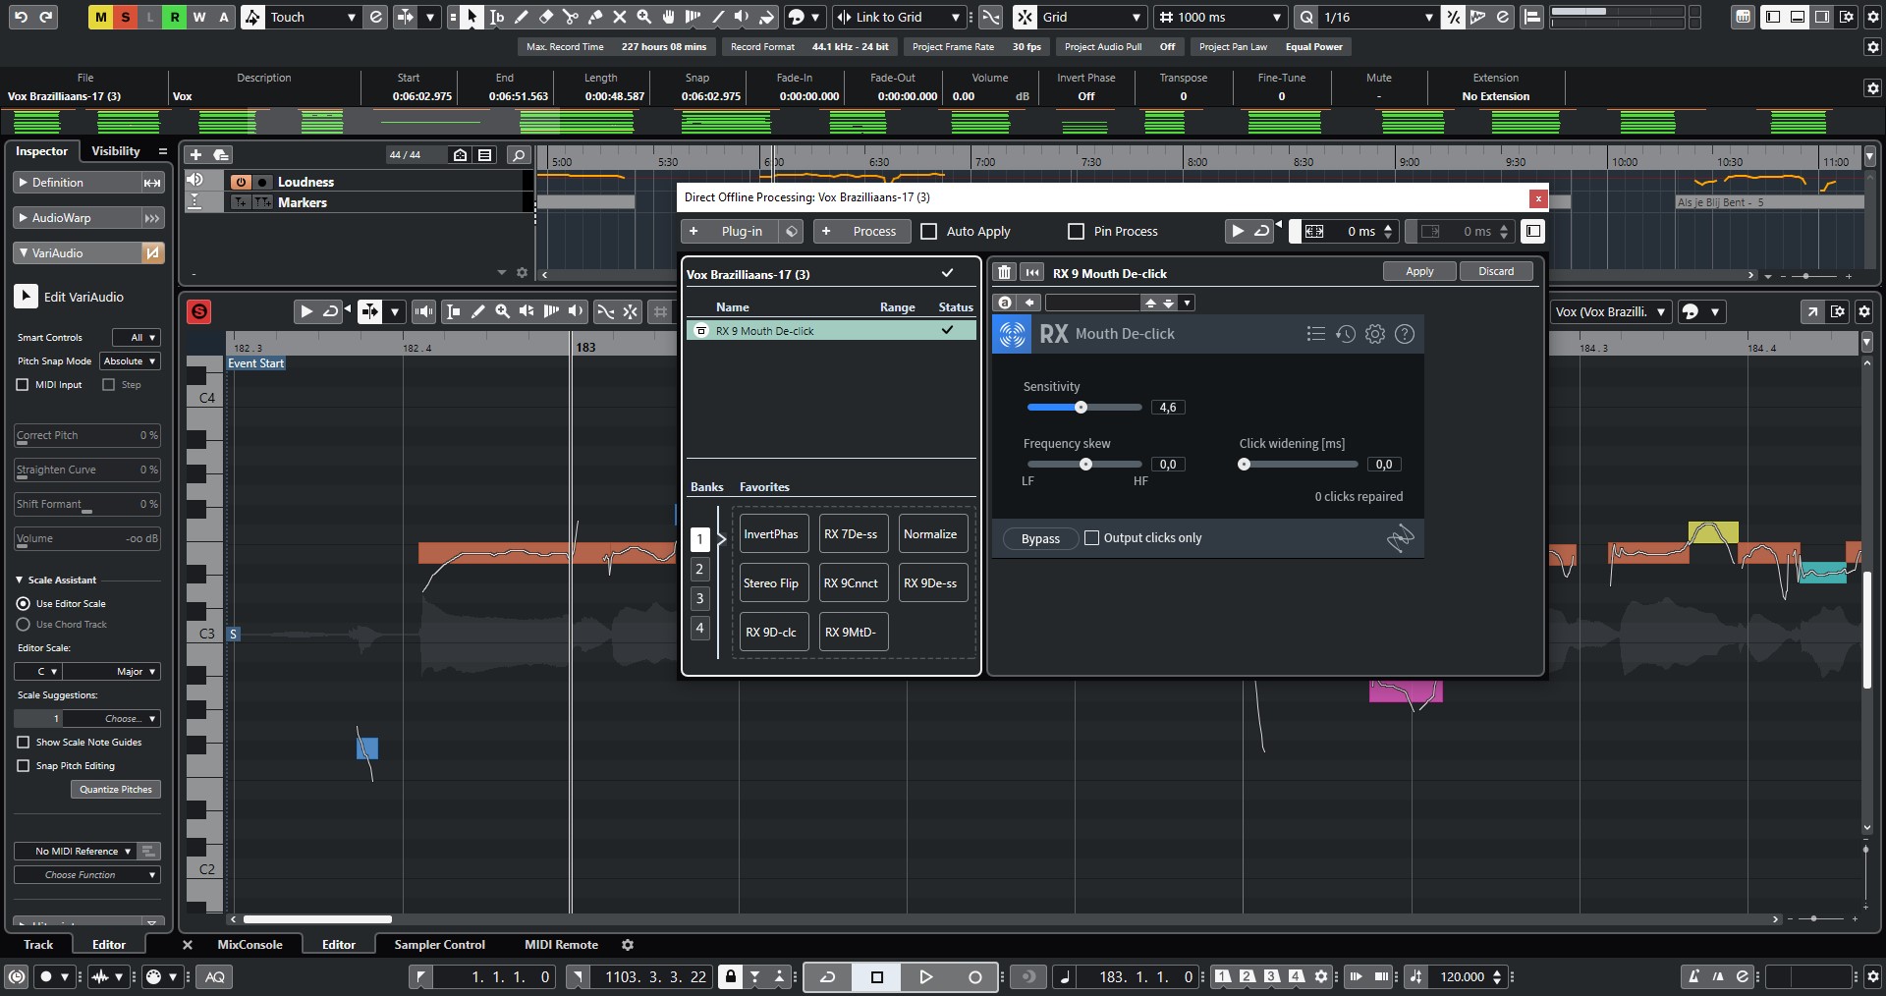The height and width of the screenshot is (996, 1886).
Task: Toggle transport Cycle loop button
Action: [x=828, y=976]
